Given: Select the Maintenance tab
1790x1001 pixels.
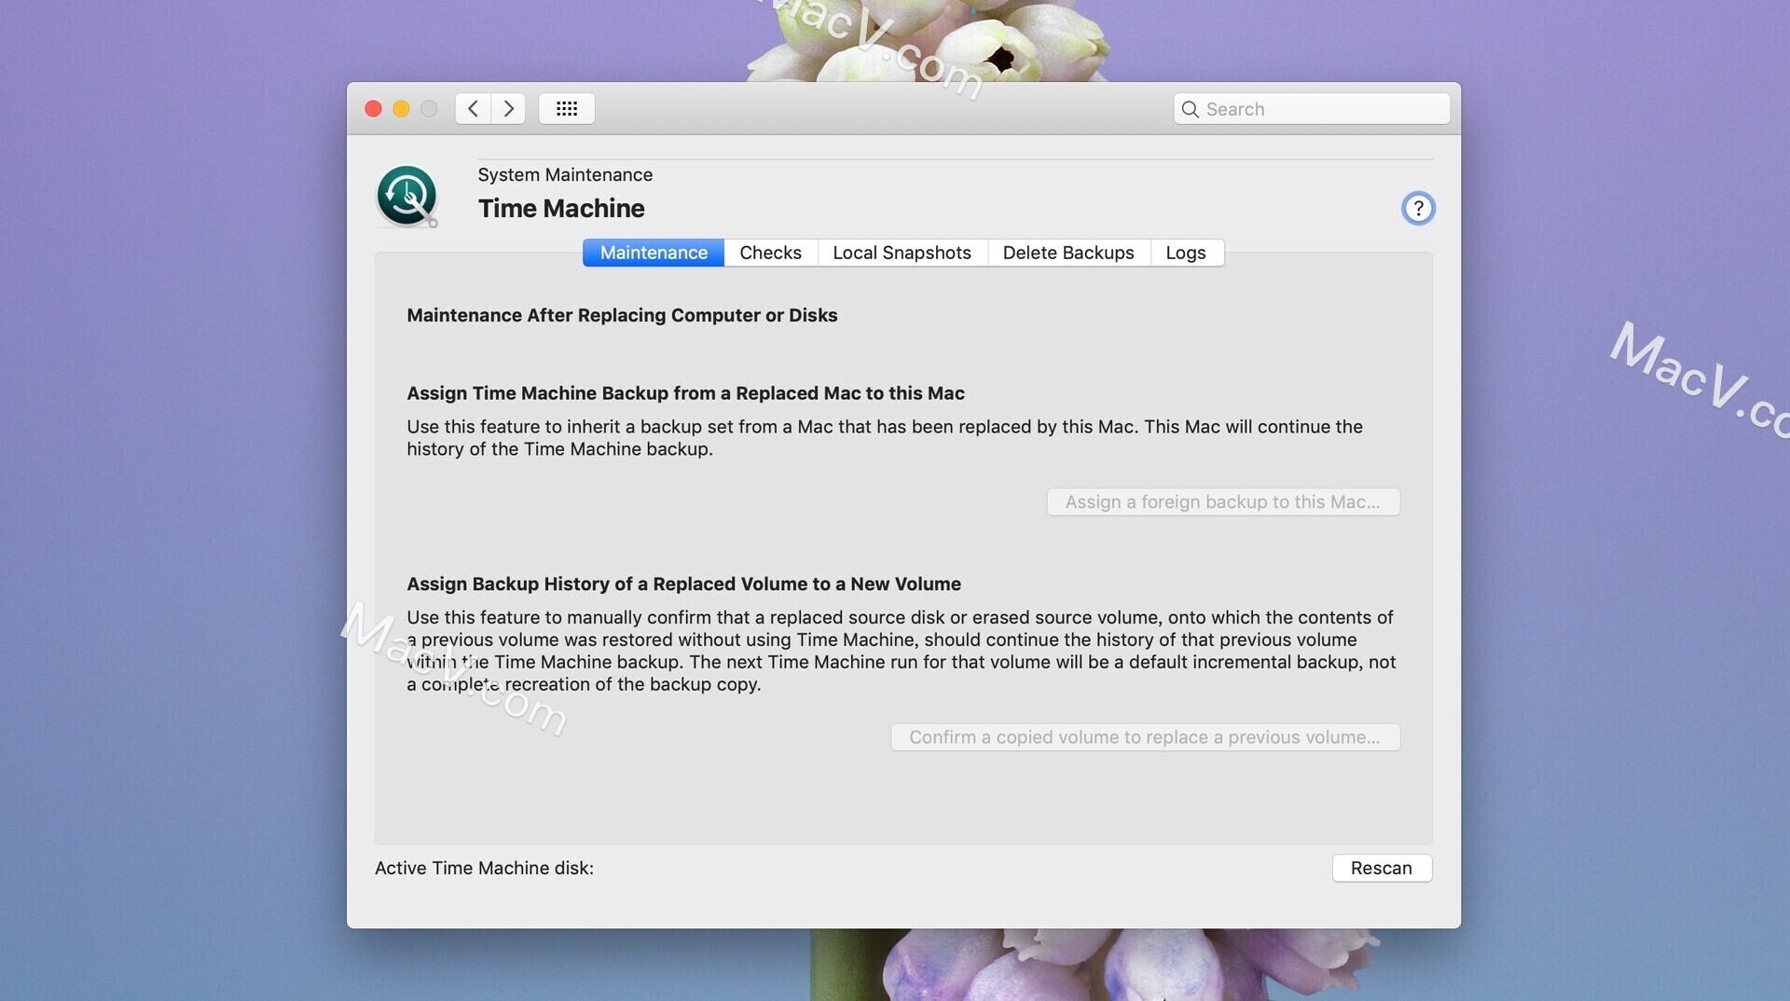Looking at the screenshot, I should (654, 253).
